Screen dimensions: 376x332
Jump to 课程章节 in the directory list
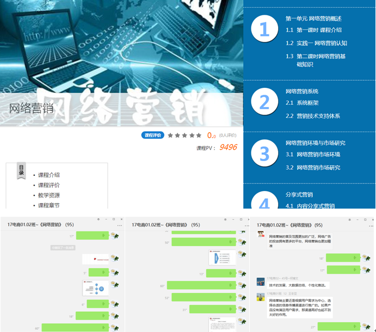49,205
